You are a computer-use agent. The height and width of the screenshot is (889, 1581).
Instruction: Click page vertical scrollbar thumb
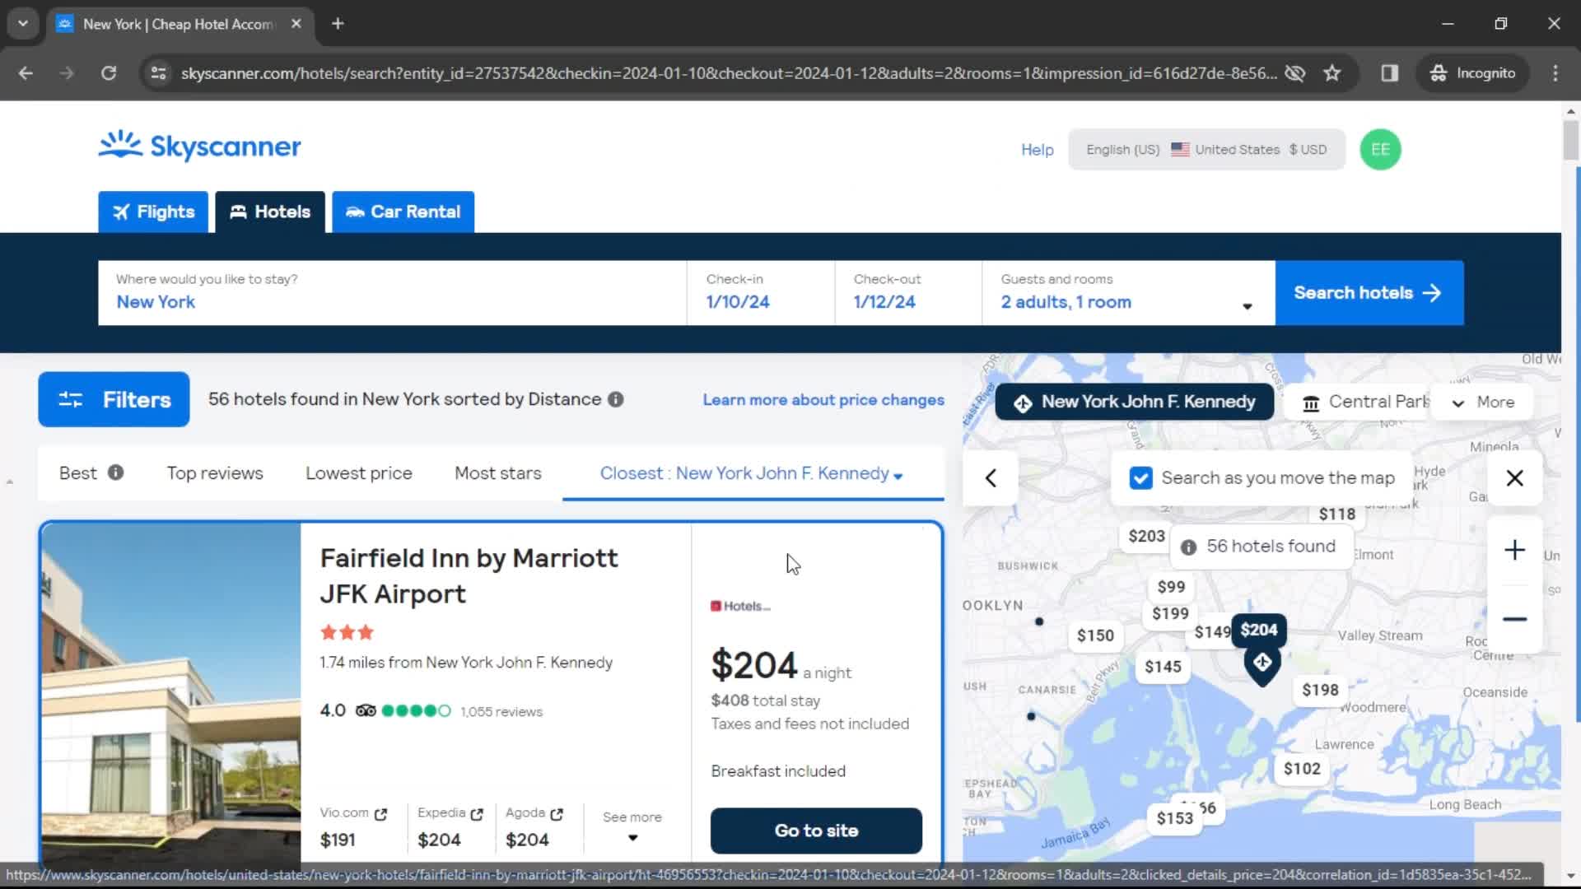pos(1571,140)
